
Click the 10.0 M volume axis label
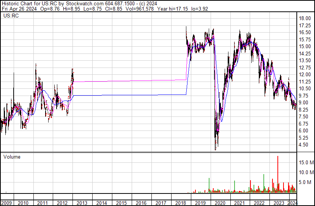point(306,172)
